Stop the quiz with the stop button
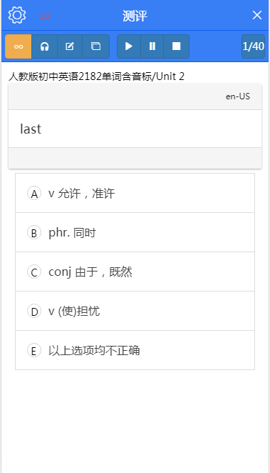The width and height of the screenshot is (270, 473). (x=176, y=46)
